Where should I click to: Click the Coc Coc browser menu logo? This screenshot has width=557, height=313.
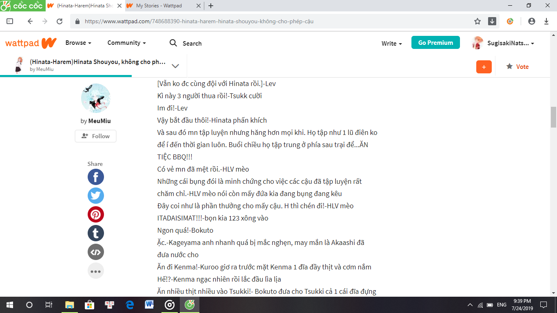(23, 6)
